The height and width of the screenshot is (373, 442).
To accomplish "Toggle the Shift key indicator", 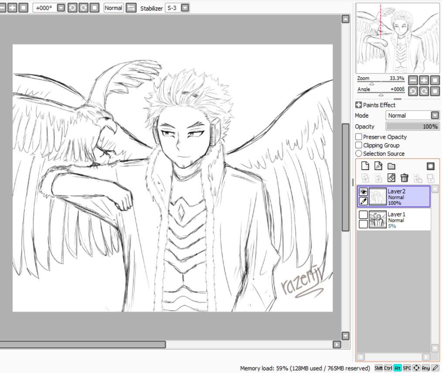I will (378, 368).
